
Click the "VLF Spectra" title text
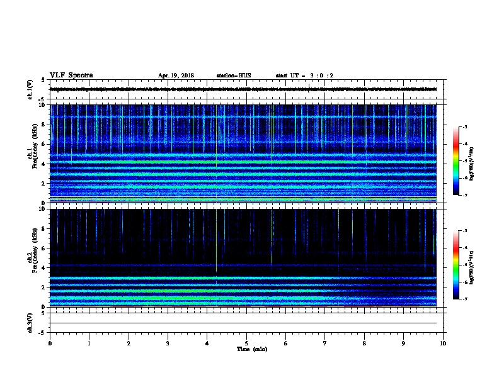pos(71,75)
